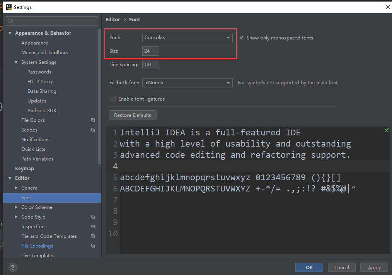
Task: Collapse the System Settings node
Action: 16,62
